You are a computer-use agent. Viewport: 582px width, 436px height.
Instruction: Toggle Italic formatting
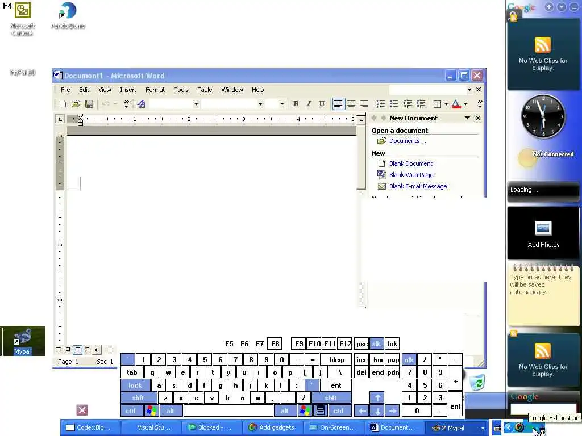(x=309, y=104)
